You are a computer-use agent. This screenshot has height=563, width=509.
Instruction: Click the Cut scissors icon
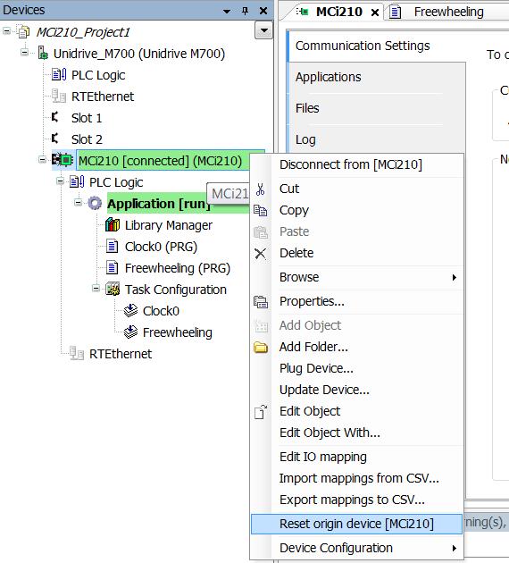point(261,189)
